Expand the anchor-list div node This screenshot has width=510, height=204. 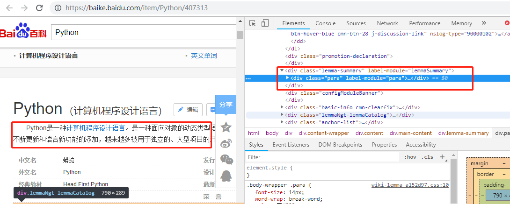[x=282, y=122]
